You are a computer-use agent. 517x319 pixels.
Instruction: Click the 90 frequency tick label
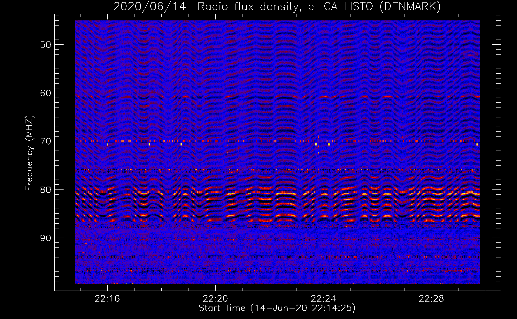click(45, 238)
